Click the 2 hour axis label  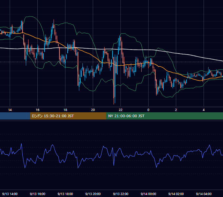click(x=176, y=110)
